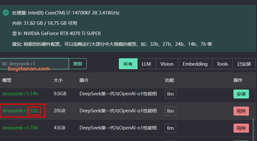Click the 处理器 Intel Core i7-14700KF line

click(x=66, y=13)
